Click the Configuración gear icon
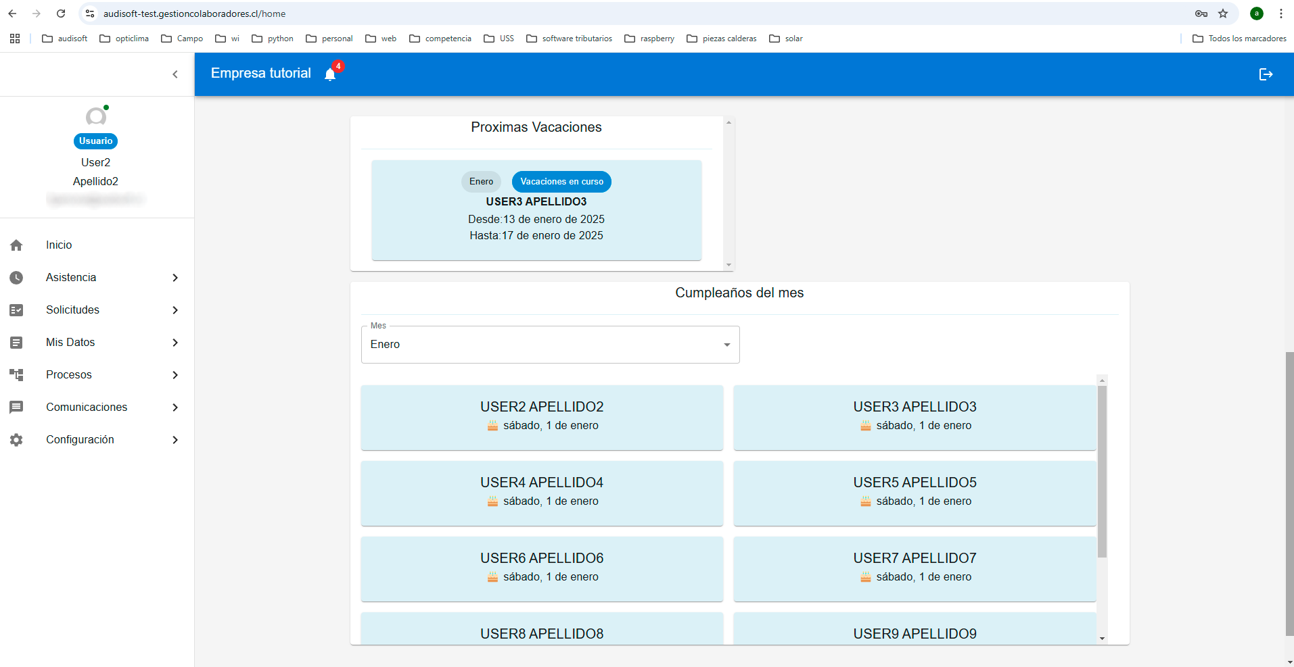This screenshot has width=1294, height=667. click(16, 440)
